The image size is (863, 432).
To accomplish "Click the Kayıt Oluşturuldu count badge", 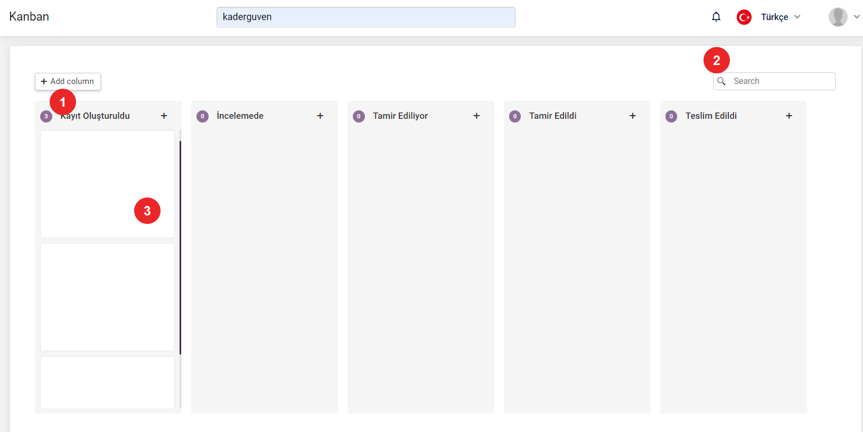I will pos(46,116).
